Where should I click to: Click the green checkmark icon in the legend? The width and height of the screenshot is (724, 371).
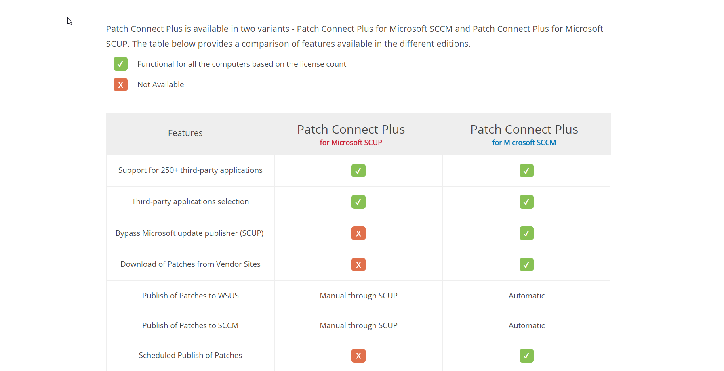120,64
